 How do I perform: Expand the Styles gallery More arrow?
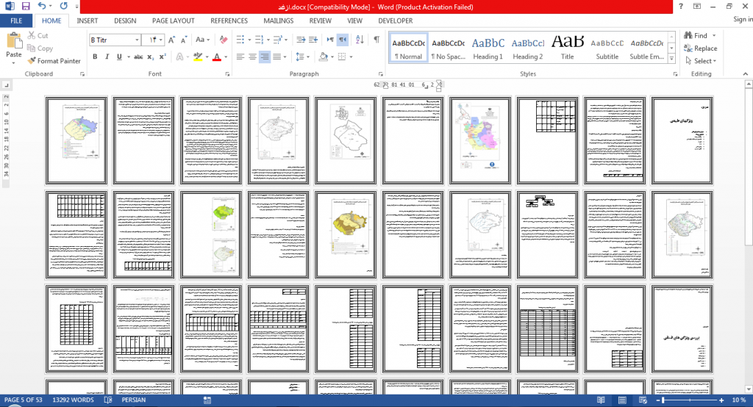671,59
